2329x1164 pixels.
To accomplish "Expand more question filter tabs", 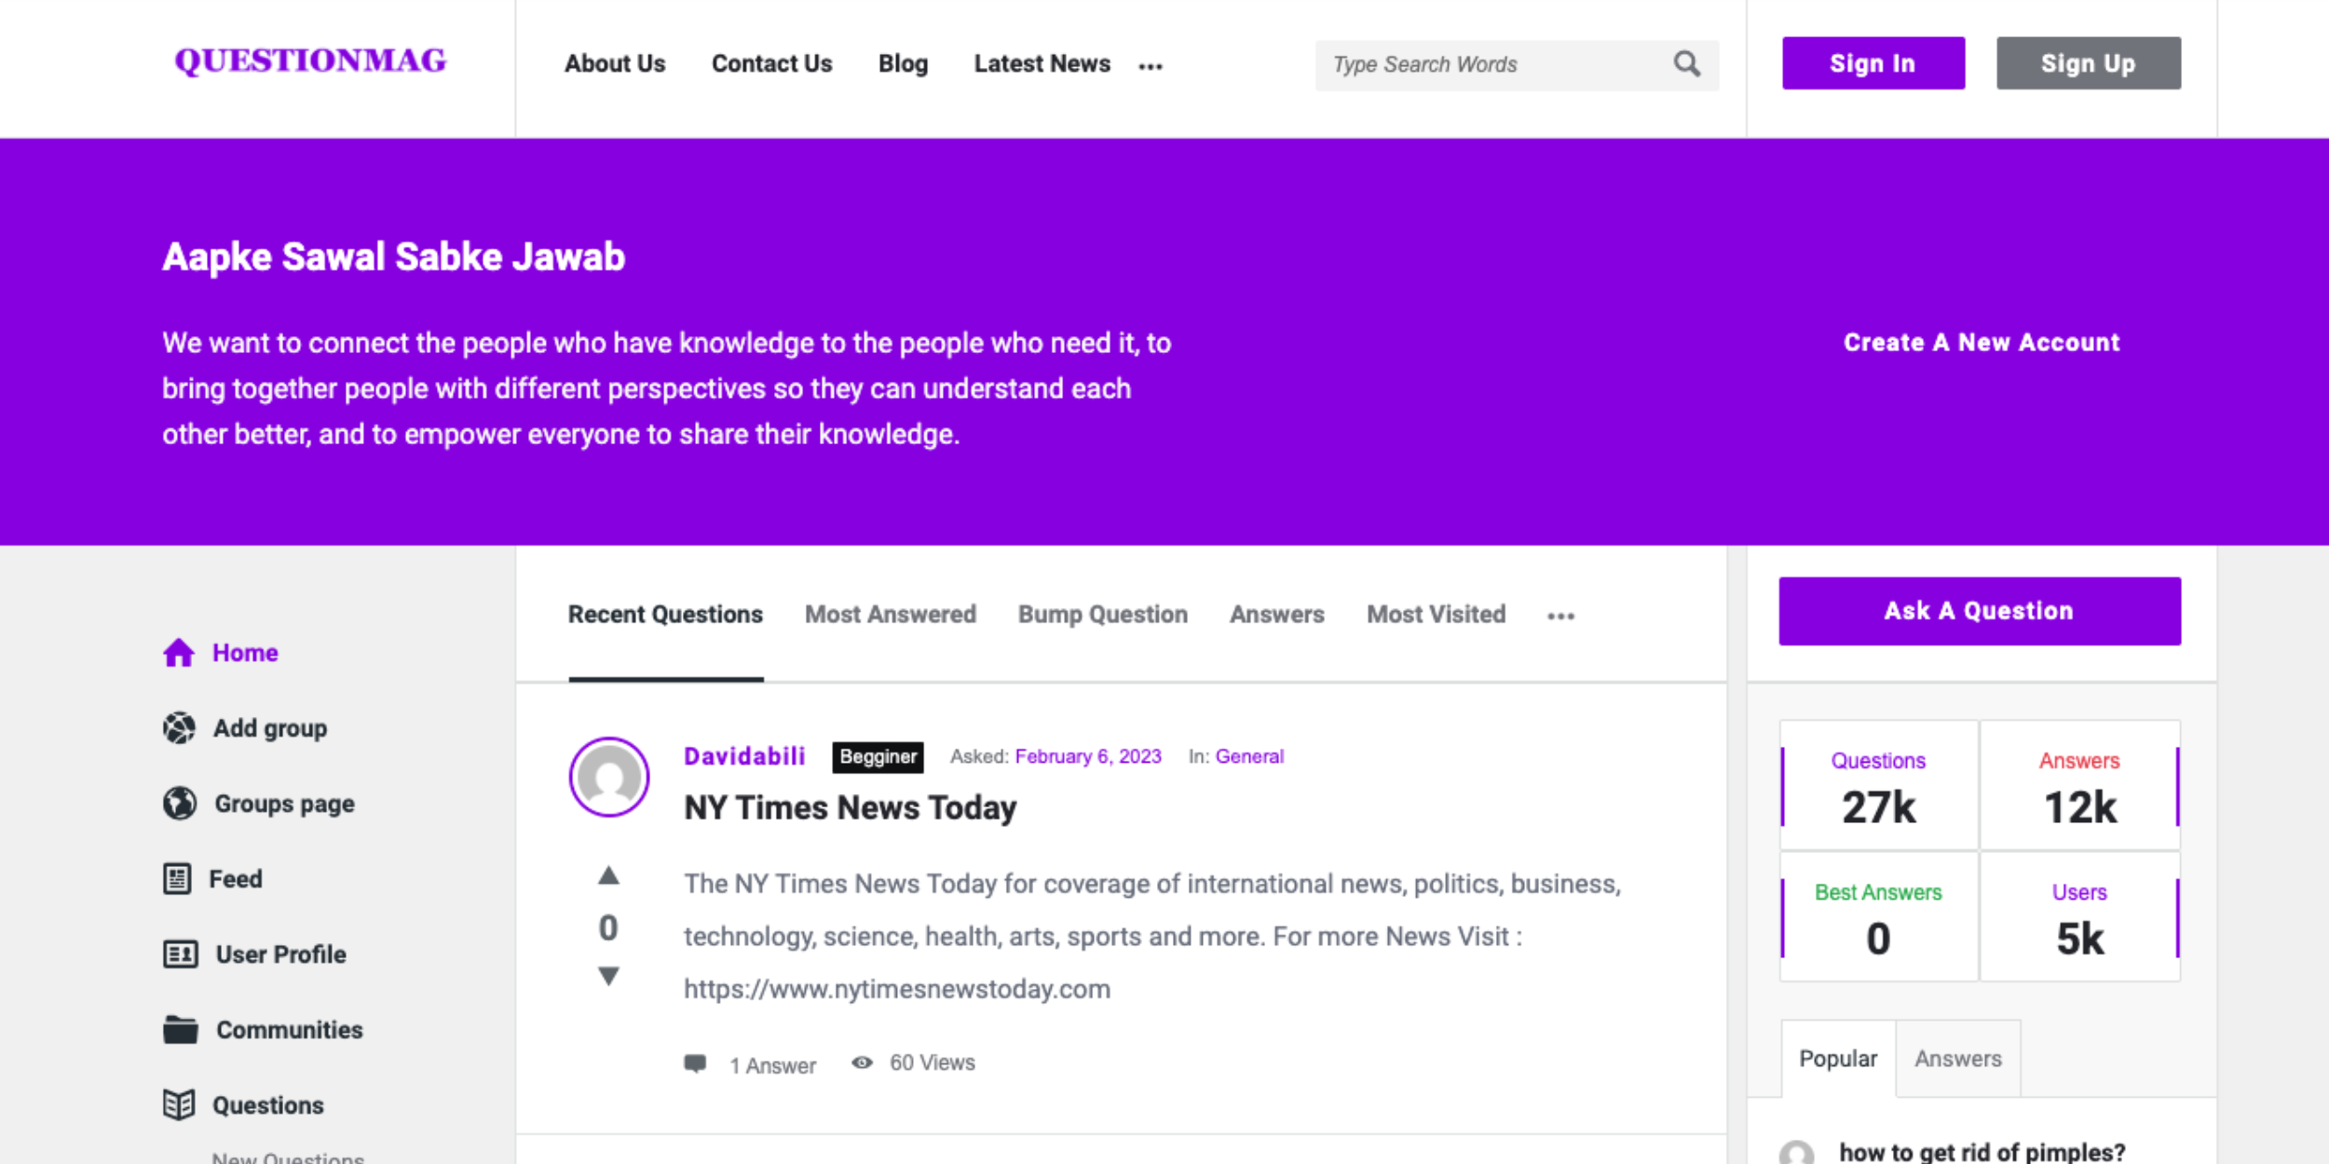I will [x=1560, y=616].
